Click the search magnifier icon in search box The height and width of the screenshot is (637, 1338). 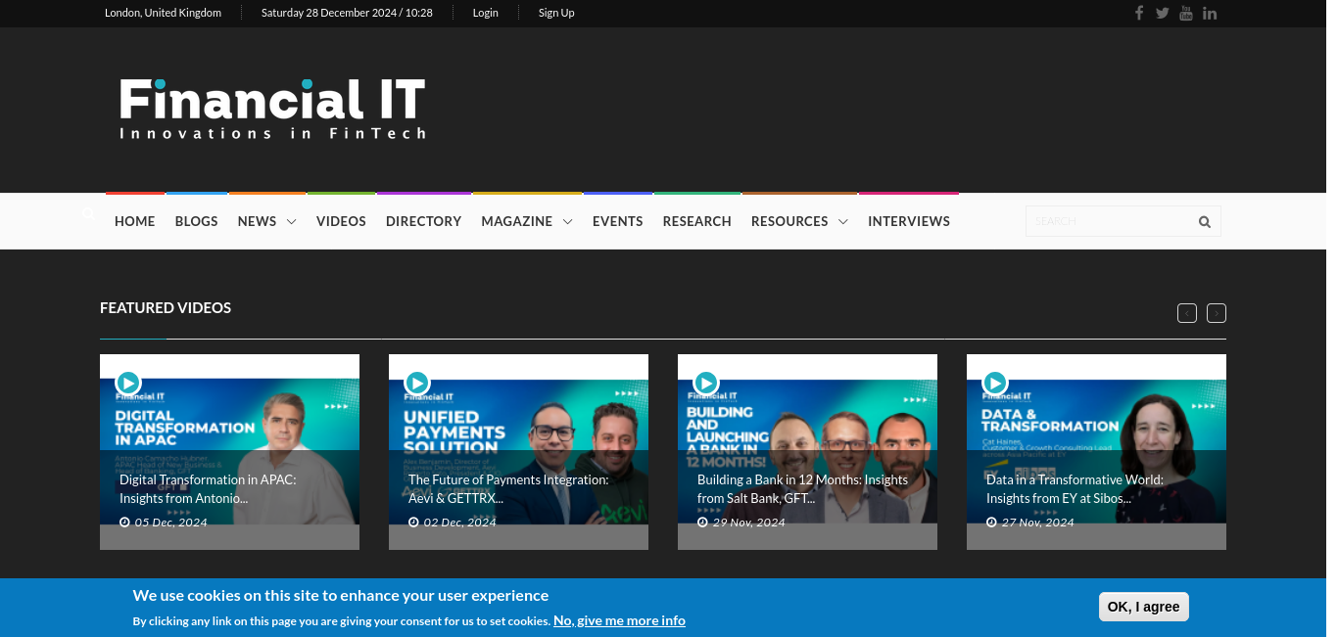click(1205, 222)
